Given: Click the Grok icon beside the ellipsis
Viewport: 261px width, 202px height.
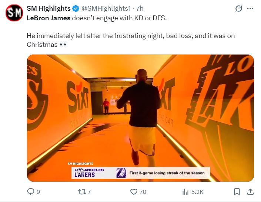Looking at the screenshot, I should click(x=239, y=8).
